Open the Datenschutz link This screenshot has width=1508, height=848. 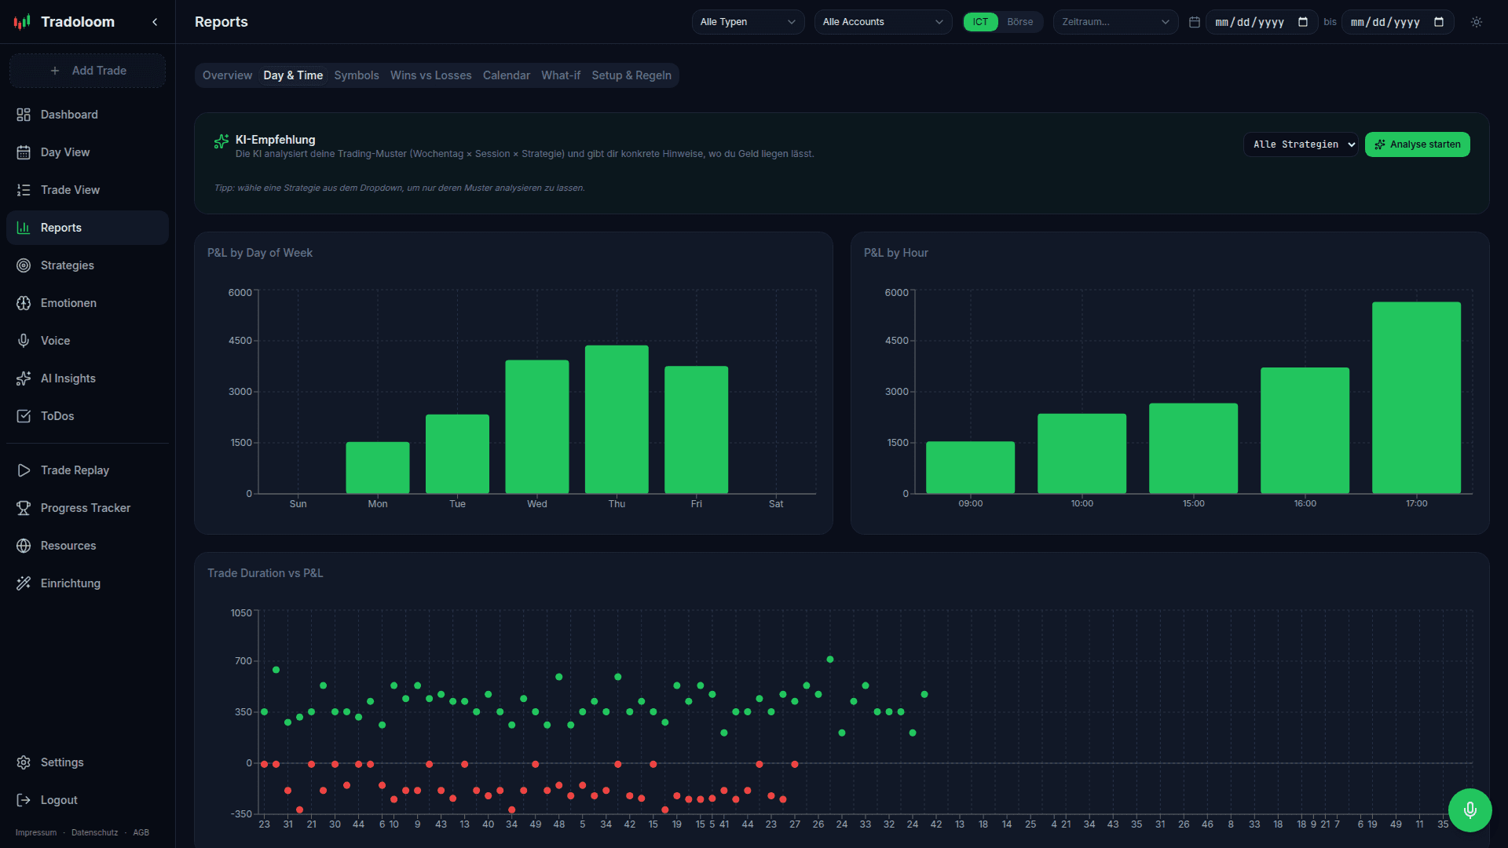click(x=95, y=832)
